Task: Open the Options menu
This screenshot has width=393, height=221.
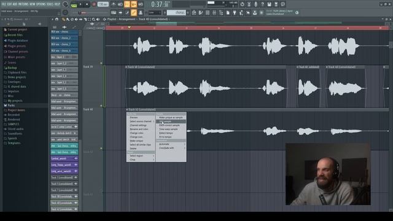Action: point(41,4)
